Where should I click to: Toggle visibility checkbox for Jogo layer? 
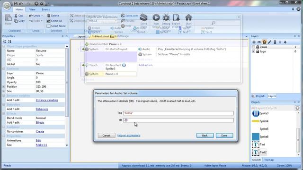point(254,51)
